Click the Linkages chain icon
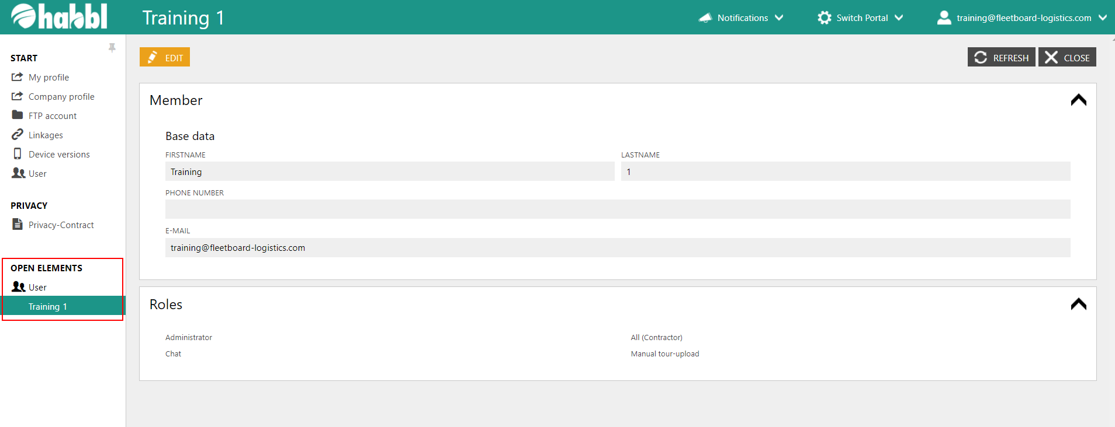 18,134
